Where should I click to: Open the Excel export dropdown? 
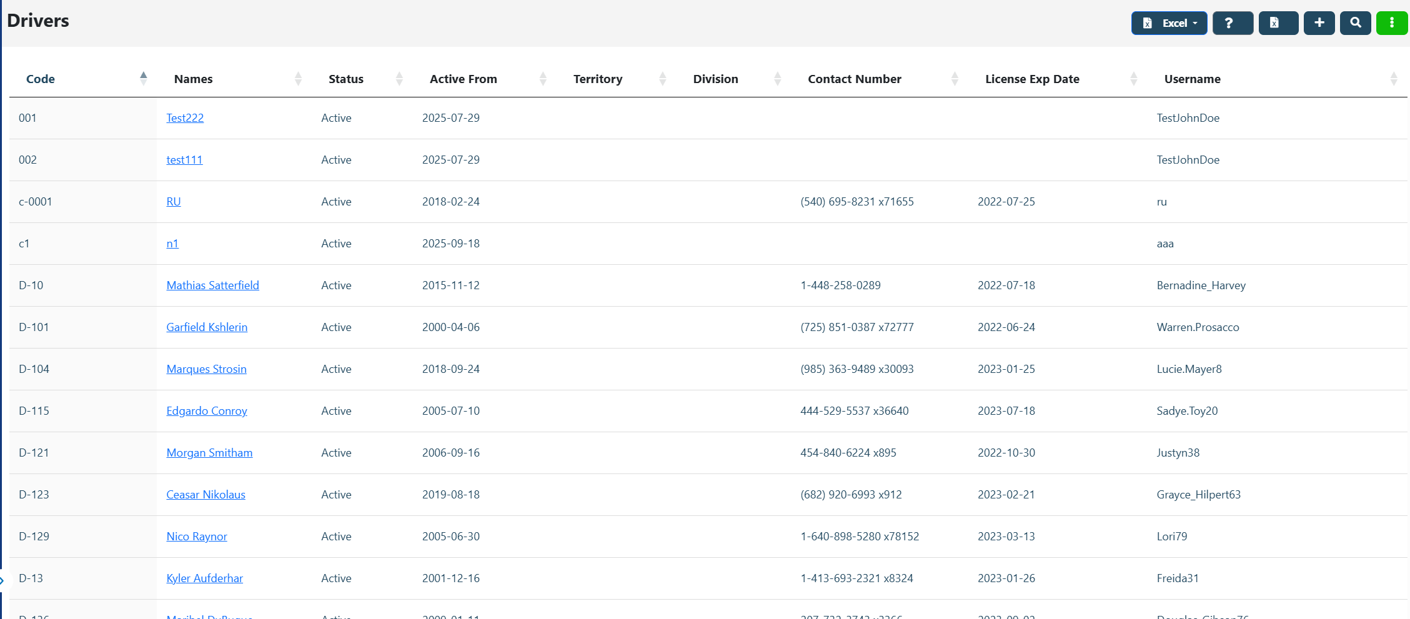[1168, 23]
